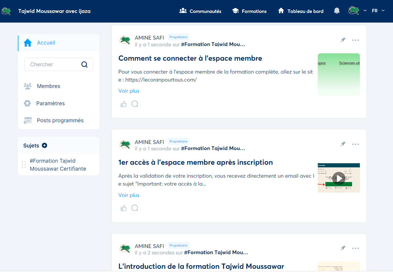The width and height of the screenshot is (393, 272).
Task: Comment on 'Comment se connecter' post
Action: tap(135, 104)
